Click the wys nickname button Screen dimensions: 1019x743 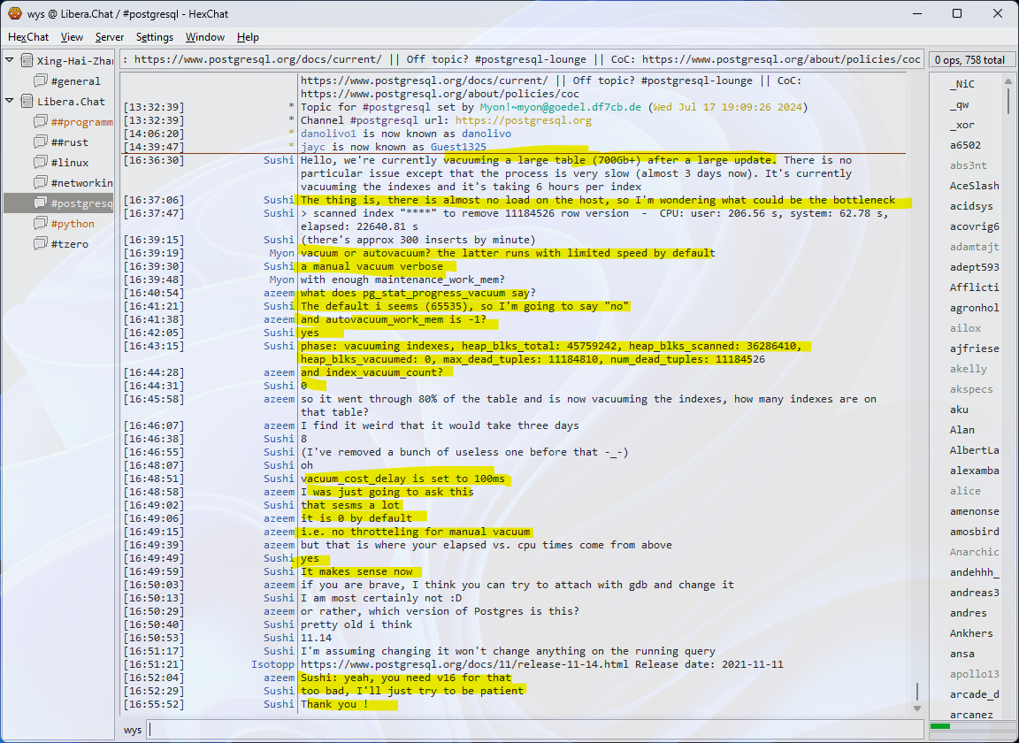[133, 730]
